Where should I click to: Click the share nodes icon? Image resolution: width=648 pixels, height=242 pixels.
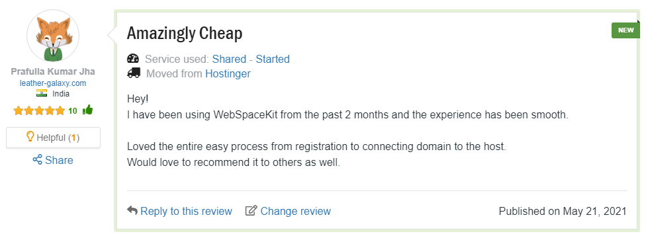click(x=37, y=160)
